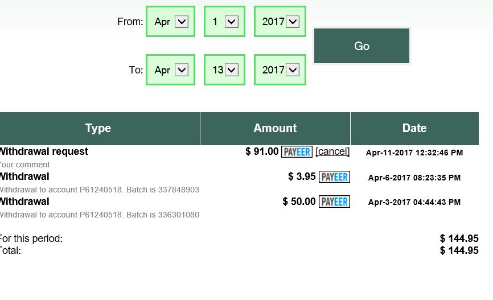Click the Payeer icon beside $91.00

point(297,152)
